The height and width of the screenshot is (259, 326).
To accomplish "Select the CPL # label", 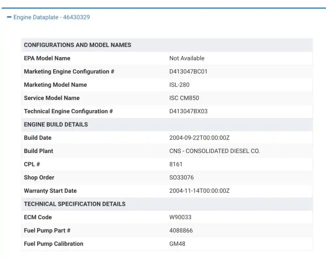I will pos(32,164).
